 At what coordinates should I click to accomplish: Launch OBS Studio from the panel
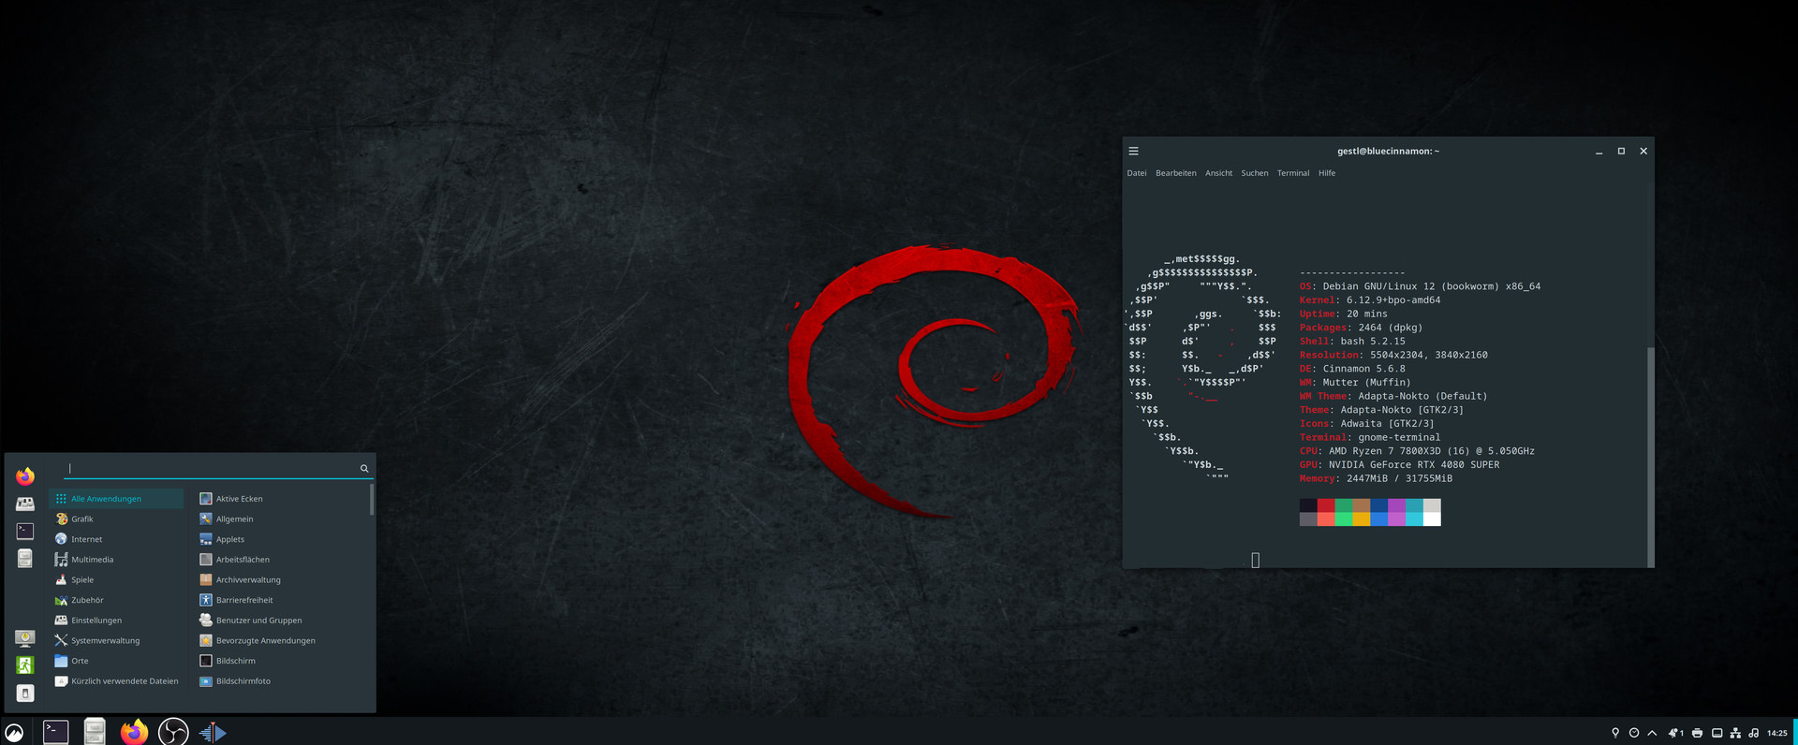tap(173, 732)
